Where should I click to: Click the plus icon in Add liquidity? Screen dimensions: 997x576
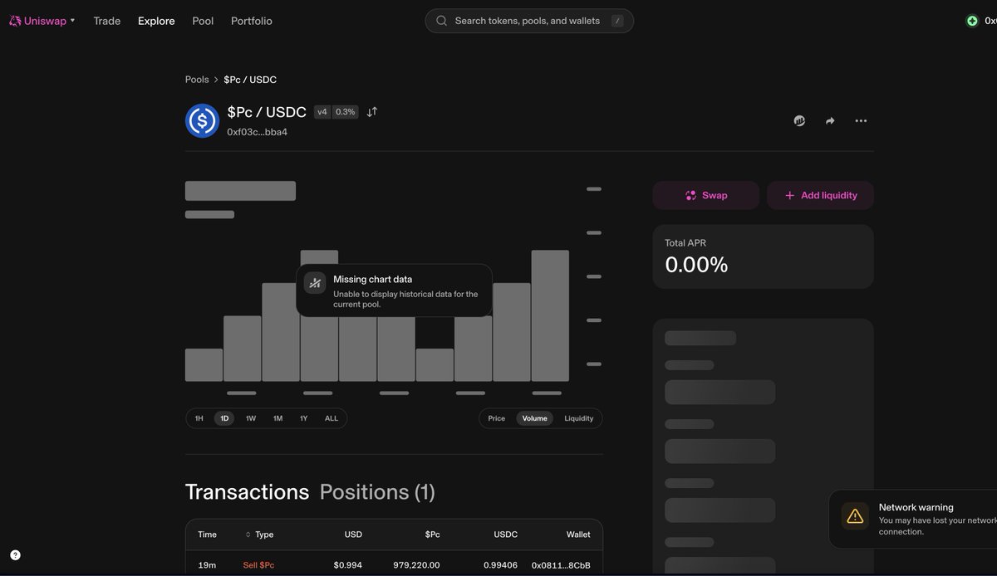pos(789,195)
